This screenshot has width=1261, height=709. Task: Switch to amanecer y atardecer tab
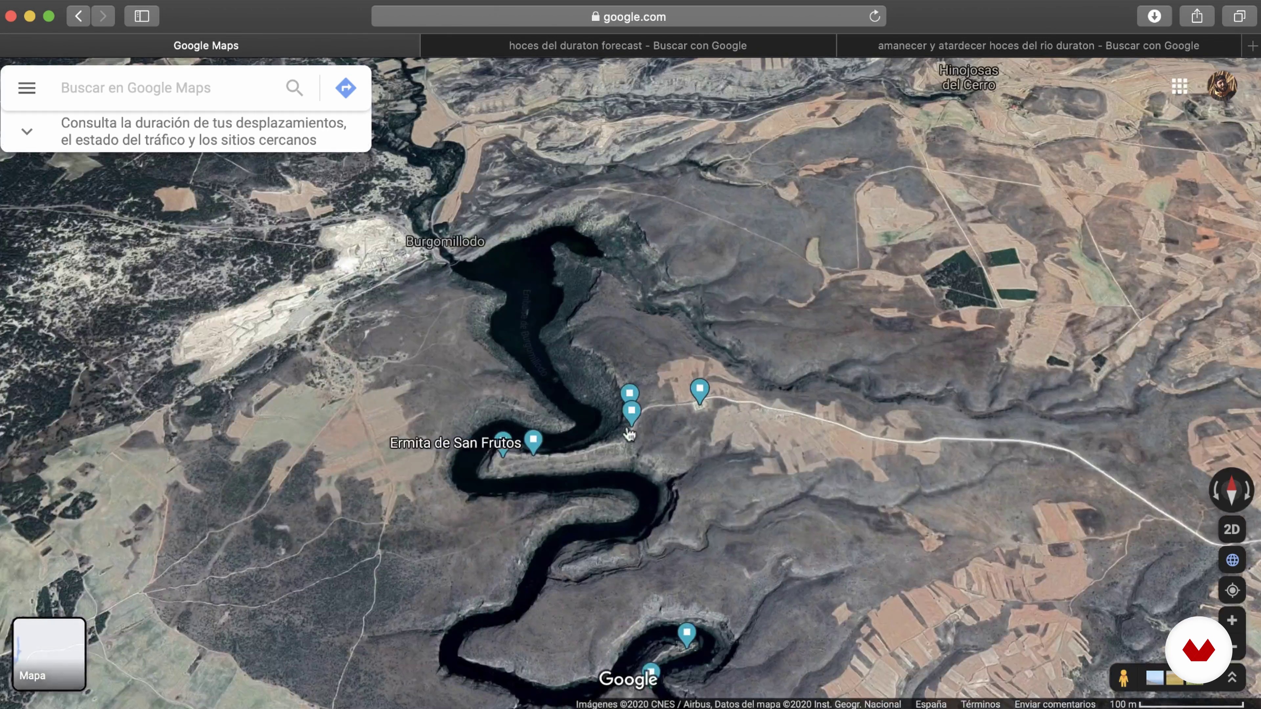(1038, 46)
